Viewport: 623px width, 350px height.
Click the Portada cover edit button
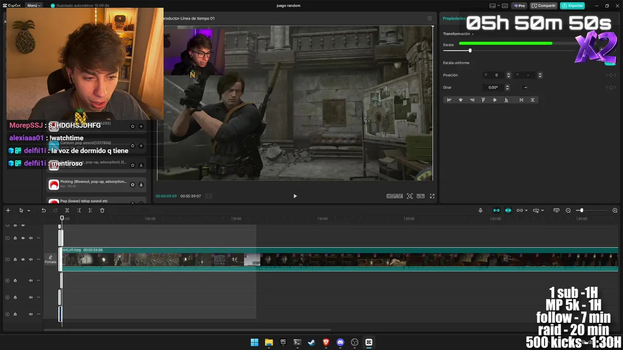(x=51, y=260)
